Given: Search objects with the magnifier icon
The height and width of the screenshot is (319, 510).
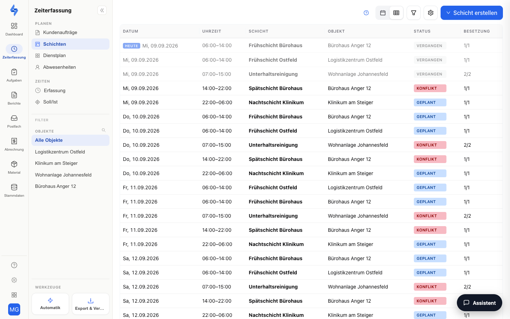Looking at the screenshot, I should (x=104, y=130).
